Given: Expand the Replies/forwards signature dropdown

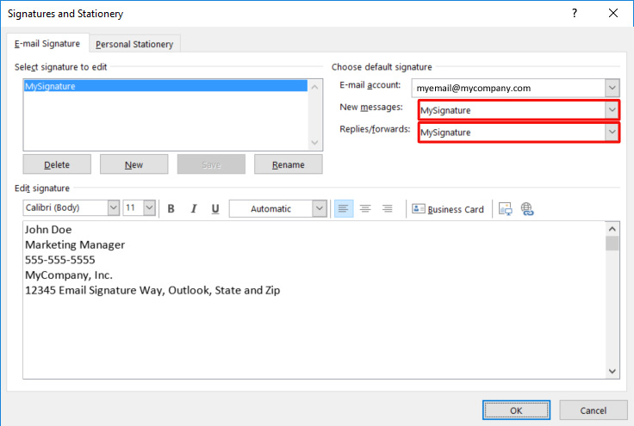Looking at the screenshot, I should [612, 133].
